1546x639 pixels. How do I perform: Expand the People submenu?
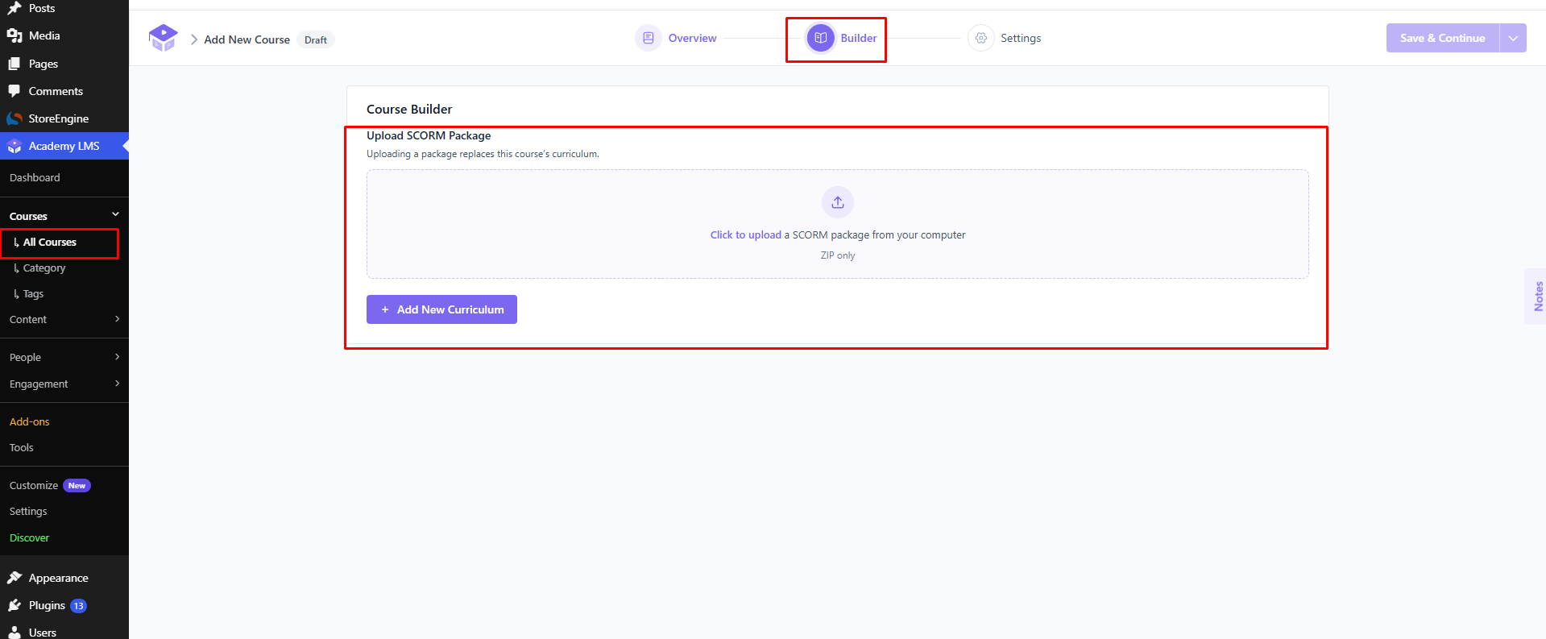117,357
